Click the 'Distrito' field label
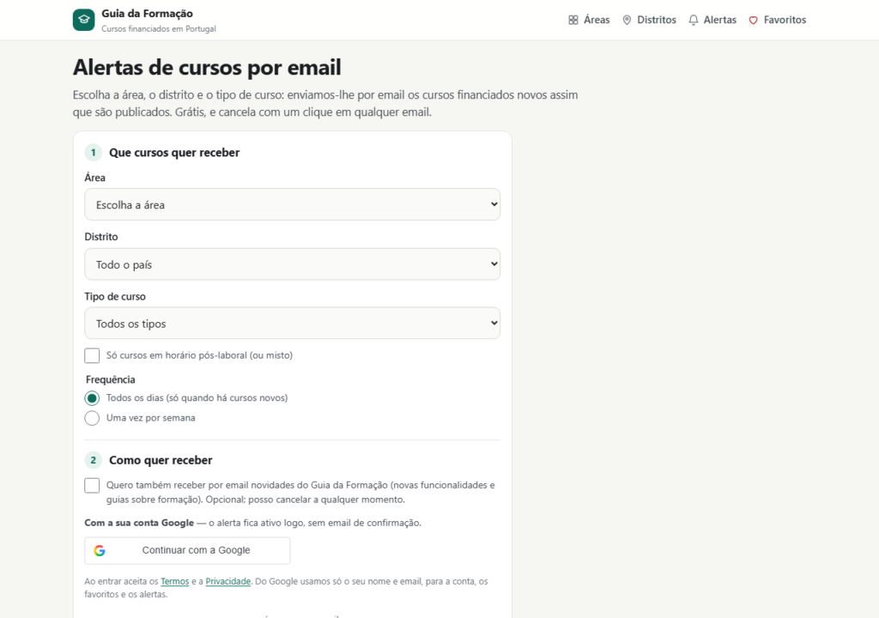The height and width of the screenshot is (618, 879). pos(101,237)
